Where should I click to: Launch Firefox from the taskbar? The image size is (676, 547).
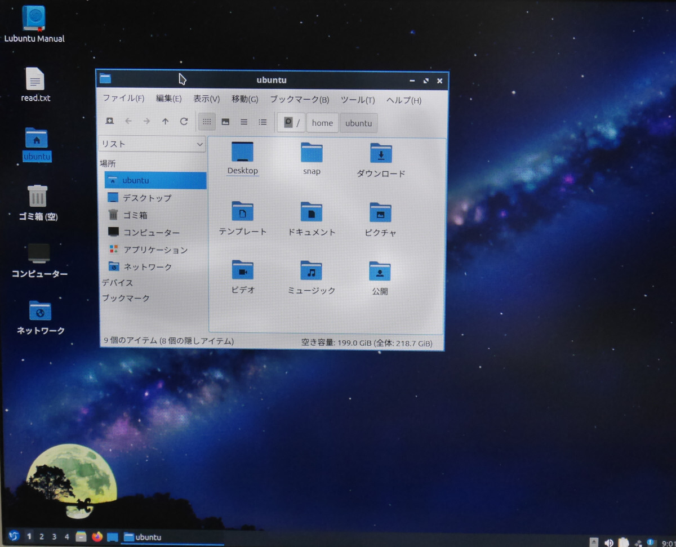point(97,537)
